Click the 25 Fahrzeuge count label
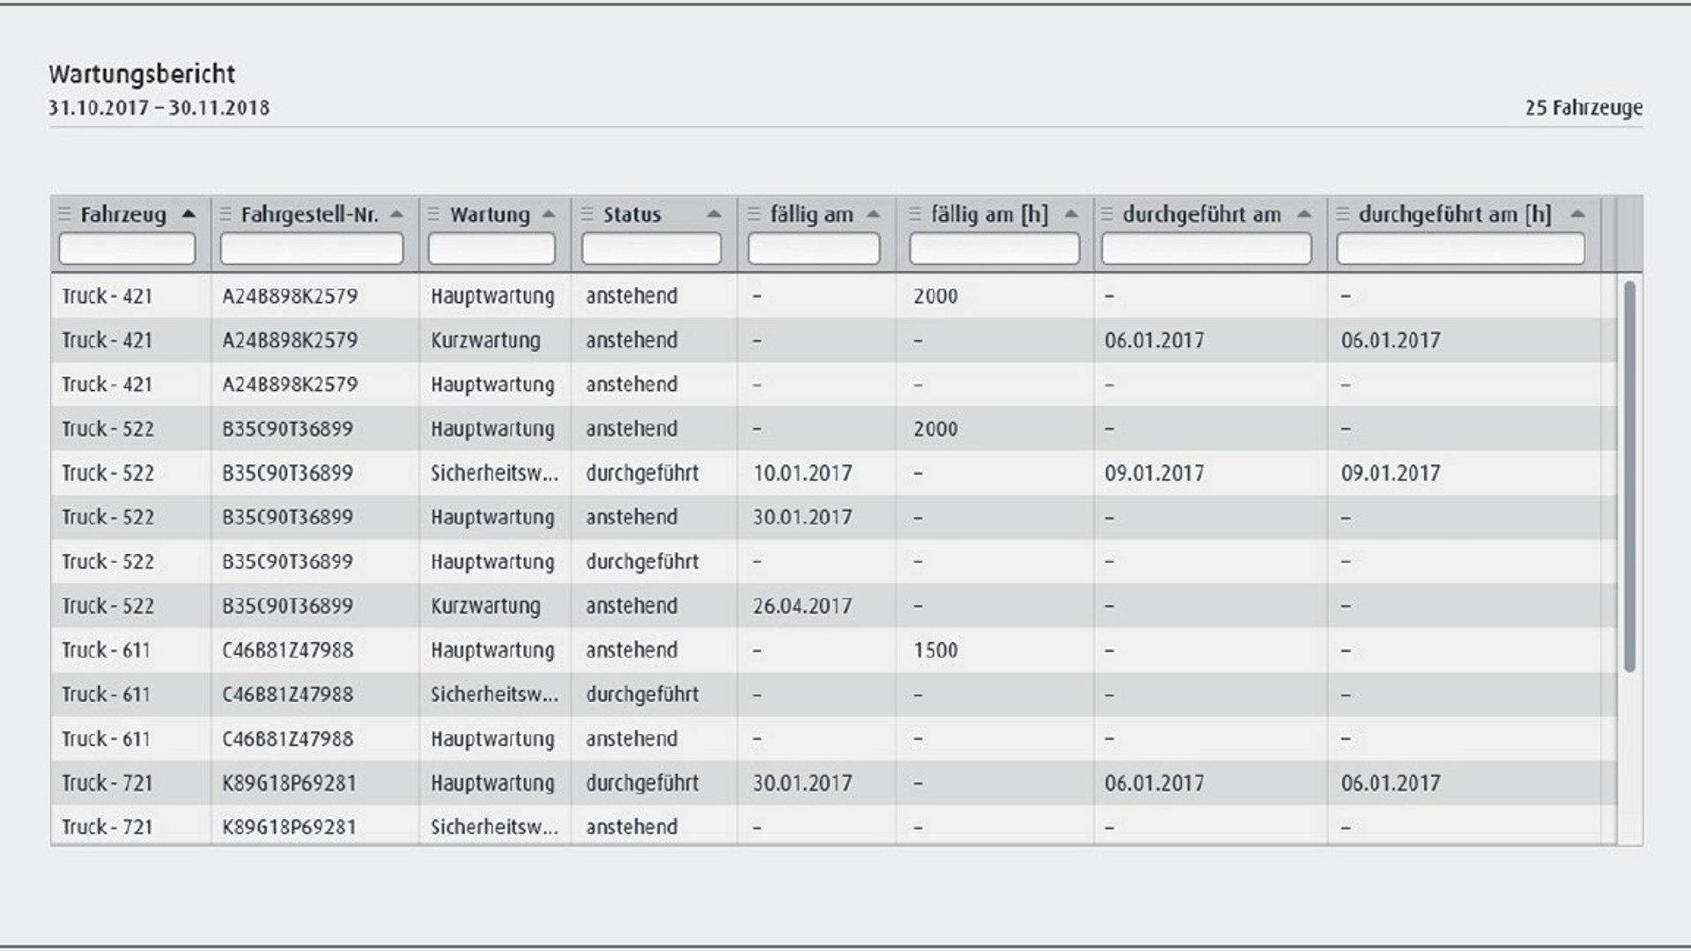 1584,109
